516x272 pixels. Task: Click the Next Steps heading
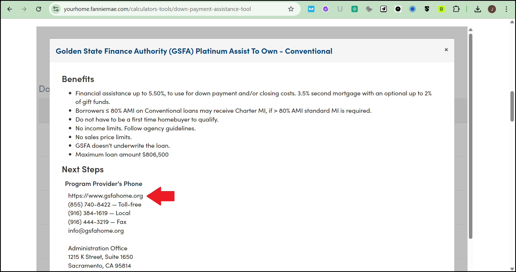pos(83,169)
